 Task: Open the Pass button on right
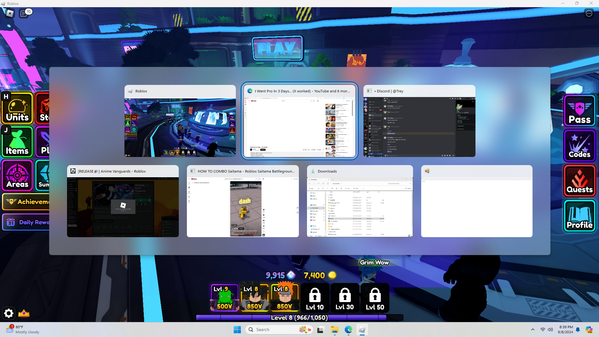[x=580, y=111]
